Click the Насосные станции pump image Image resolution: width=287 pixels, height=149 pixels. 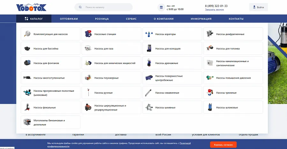point(88,34)
